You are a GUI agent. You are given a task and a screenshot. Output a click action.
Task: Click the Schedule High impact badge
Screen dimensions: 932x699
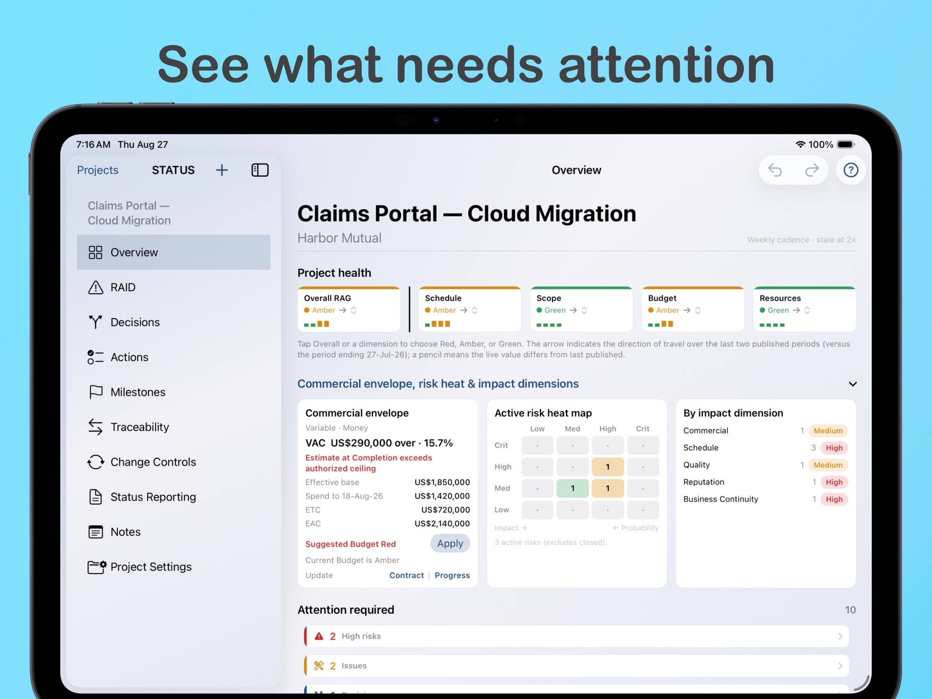tap(834, 448)
